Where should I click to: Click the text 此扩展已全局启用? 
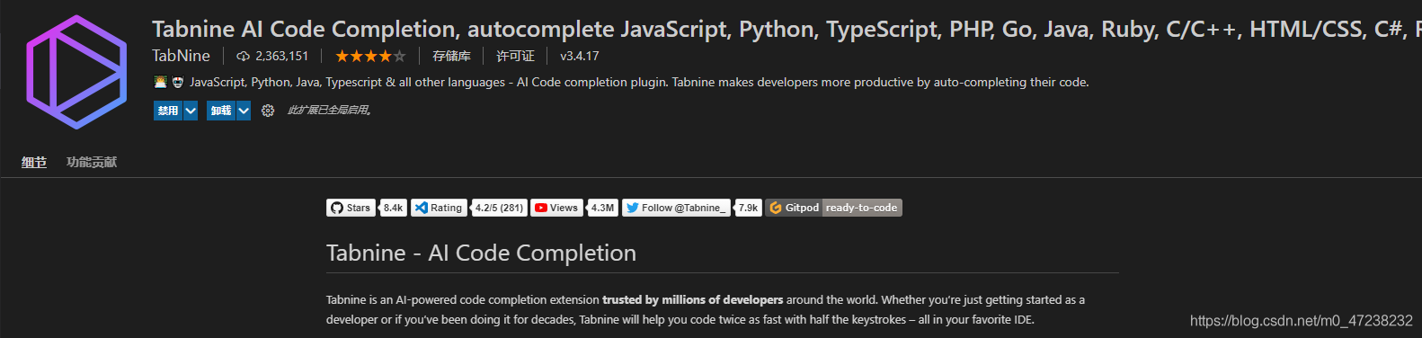[330, 111]
